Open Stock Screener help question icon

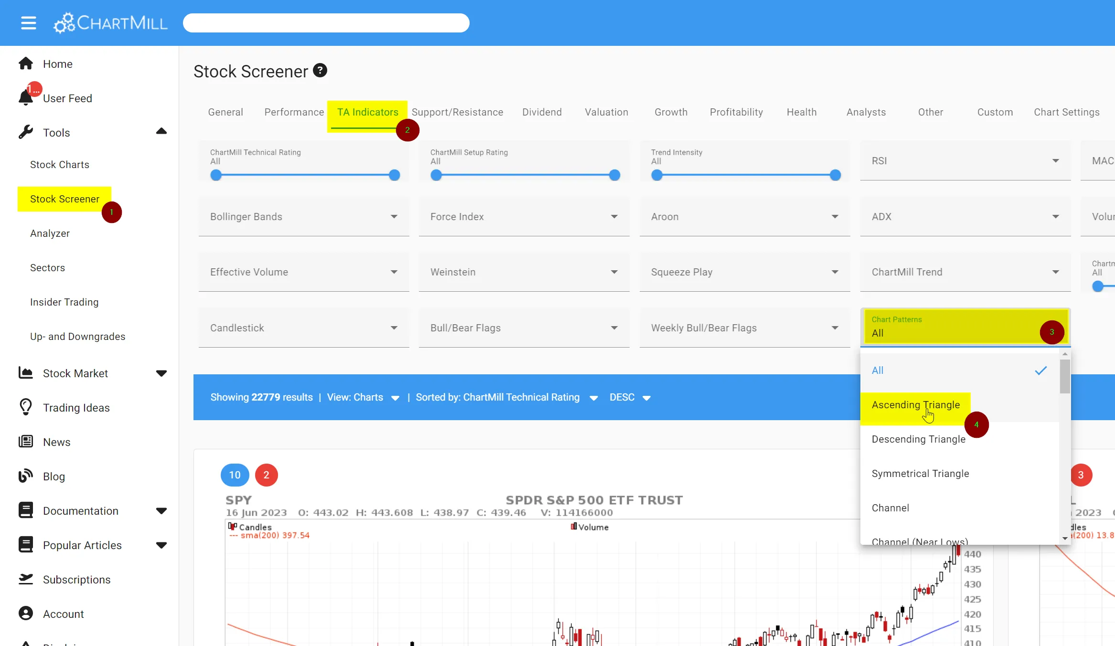point(320,71)
